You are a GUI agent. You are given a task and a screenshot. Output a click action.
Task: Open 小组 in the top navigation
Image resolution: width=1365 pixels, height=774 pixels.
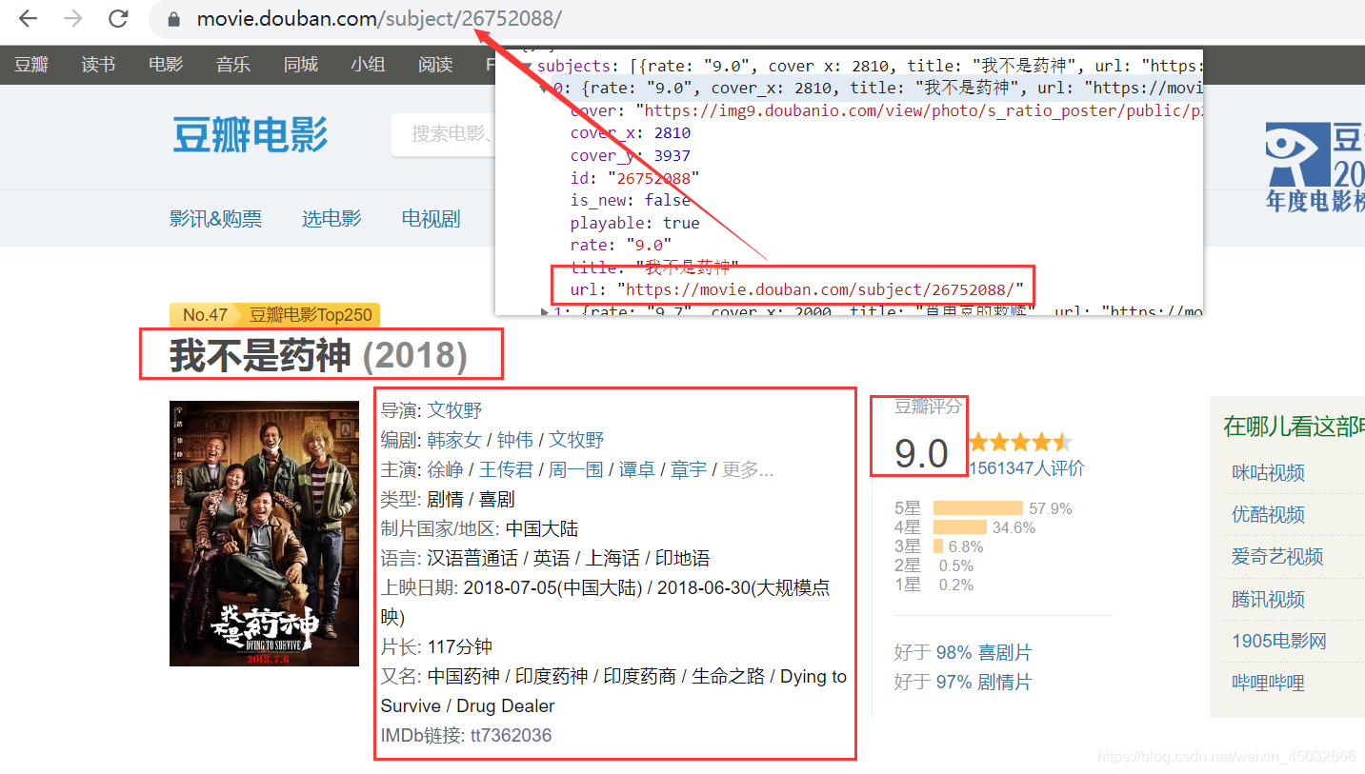pos(368,65)
